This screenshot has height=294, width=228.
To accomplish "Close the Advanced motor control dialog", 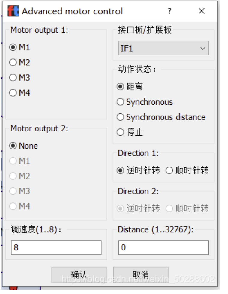I will 202,11.
